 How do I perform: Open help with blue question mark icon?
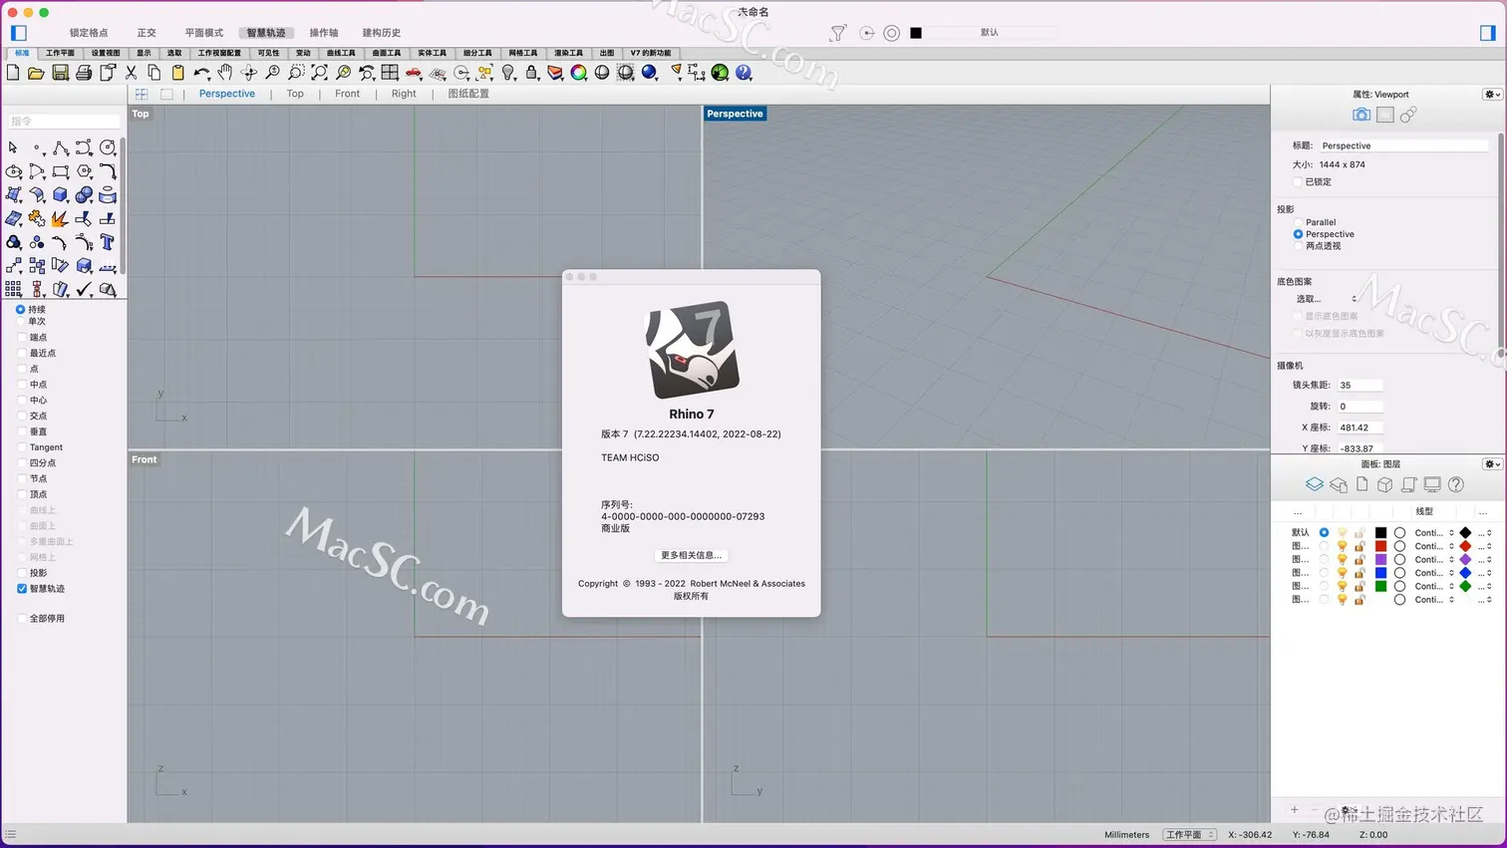pos(744,73)
